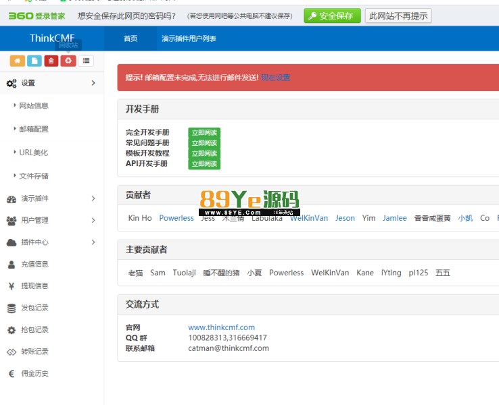Click contributor link Powerless in 贡献者
499x405 pixels.
(x=176, y=218)
